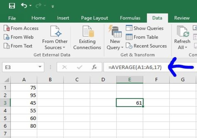Viewport: 197px width, 138px height.
Task: Select column D header
Action: point(103,79)
